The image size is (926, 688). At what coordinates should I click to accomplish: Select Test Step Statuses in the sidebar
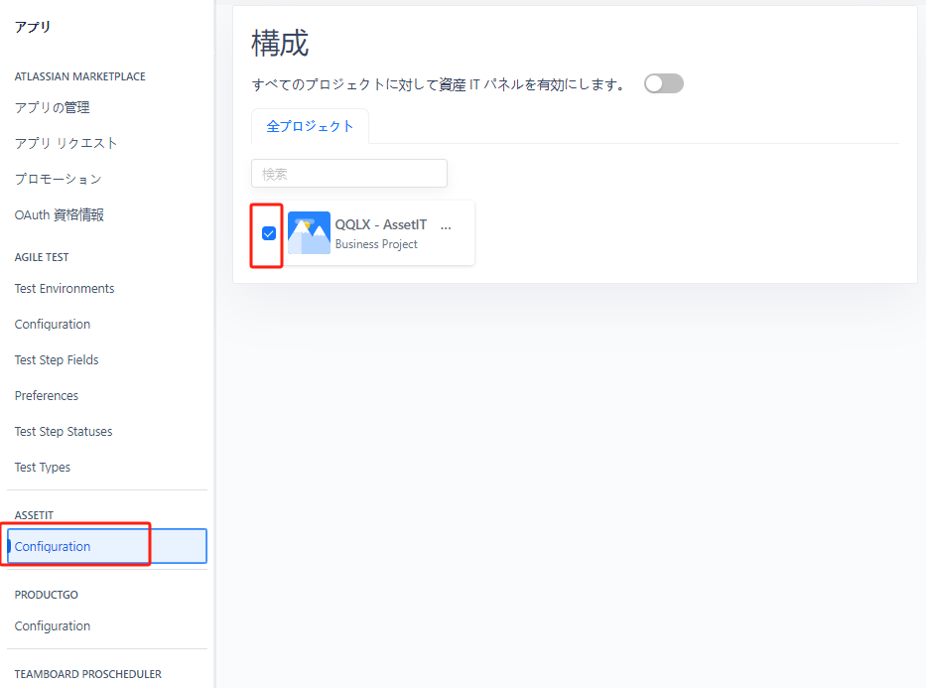[x=64, y=432]
